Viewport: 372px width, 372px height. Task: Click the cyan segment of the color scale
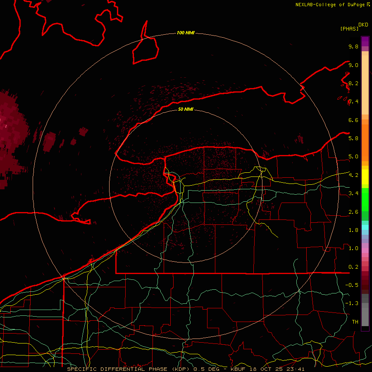pyautogui.click(x=365, y=227)
